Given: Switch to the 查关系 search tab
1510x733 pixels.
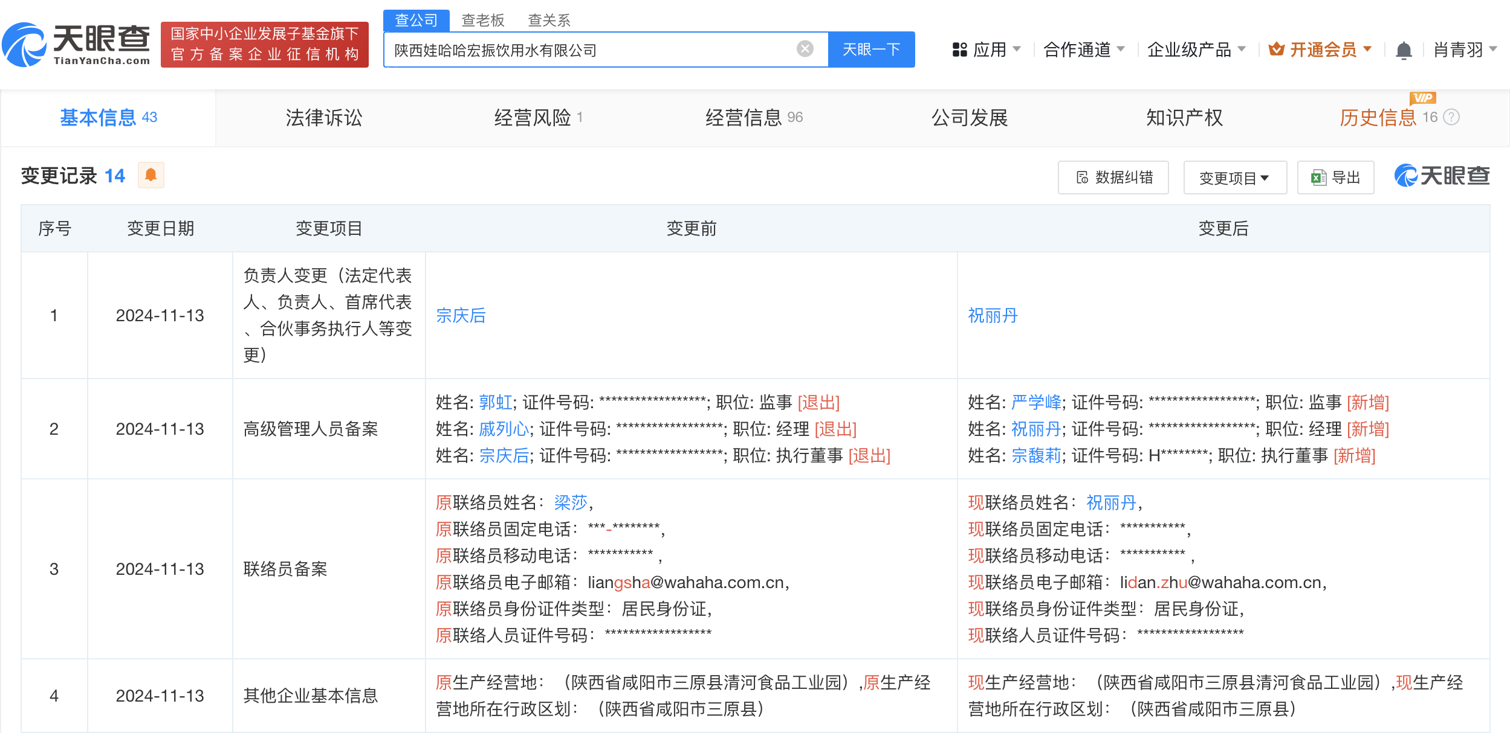Looking at the screenshot, I should point(549,21).
